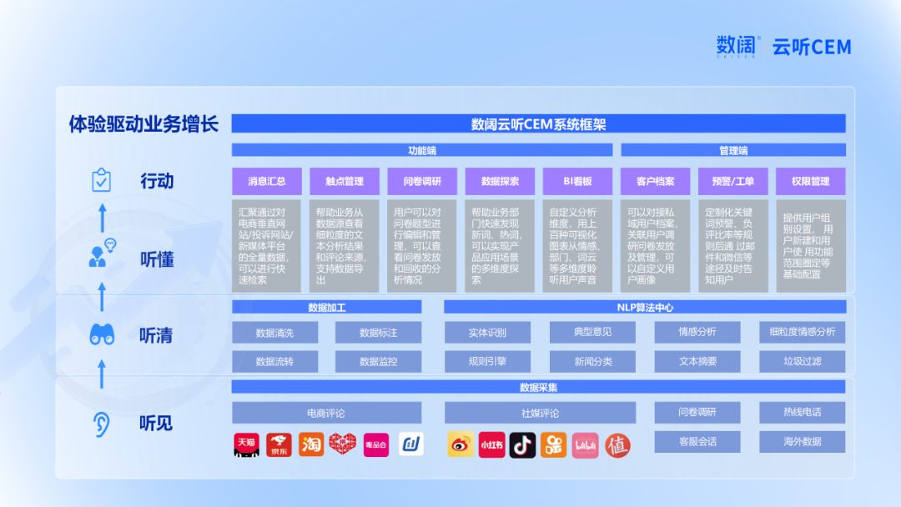Click the 权限管理 description text card
901x507 pixels.
[x=810, y=246]
